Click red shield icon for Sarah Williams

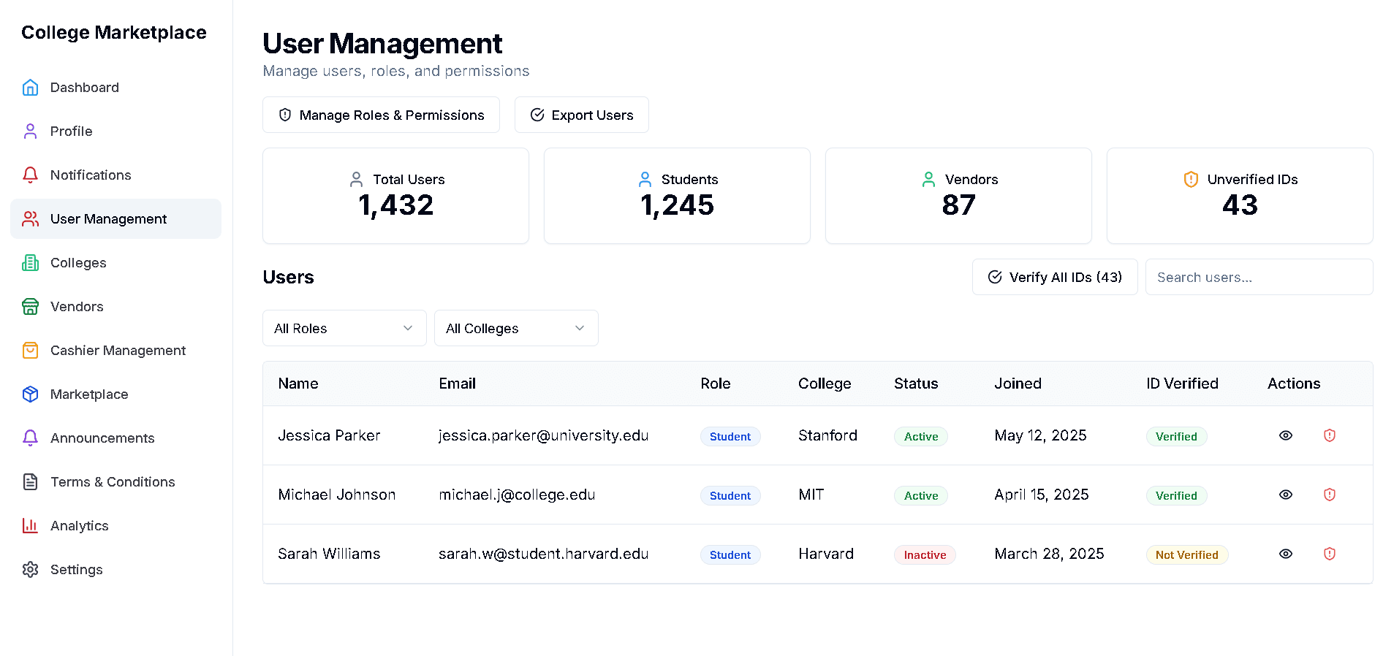[1329, 554]
